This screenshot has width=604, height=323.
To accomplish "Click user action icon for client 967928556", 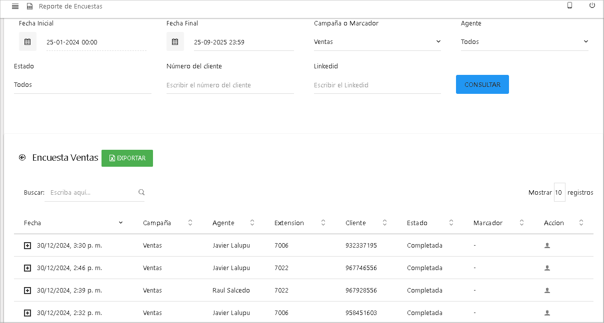I will click(x=547, y=291).
